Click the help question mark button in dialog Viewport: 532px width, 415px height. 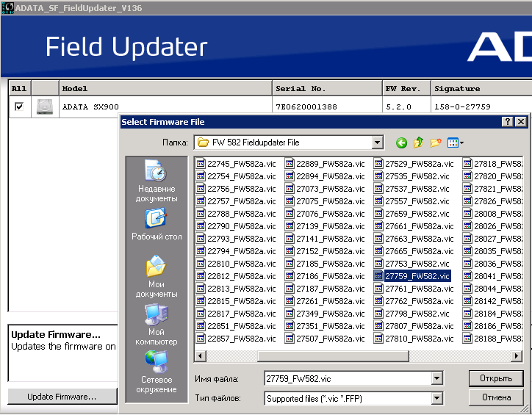pos(507,122)
